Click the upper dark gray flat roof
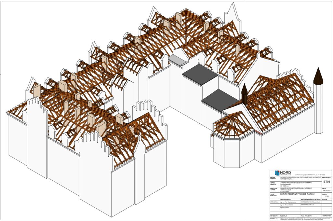This screenshot has width=333, height=221. click(200, 74)
